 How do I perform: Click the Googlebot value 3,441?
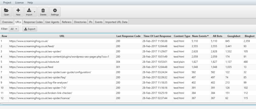[x=229, y=46]
